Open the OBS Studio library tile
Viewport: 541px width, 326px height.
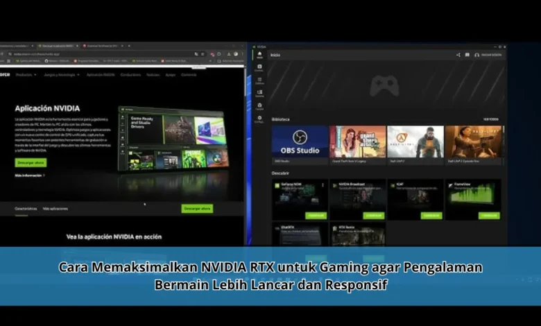point(300,145)
